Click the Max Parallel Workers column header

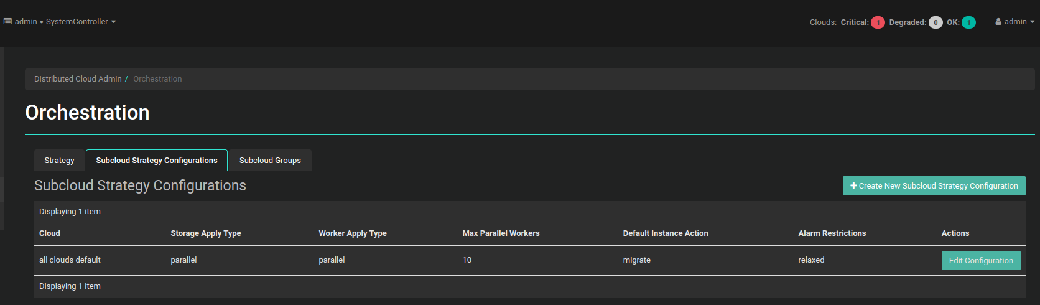pyautogui.click(x=501, y=233)
